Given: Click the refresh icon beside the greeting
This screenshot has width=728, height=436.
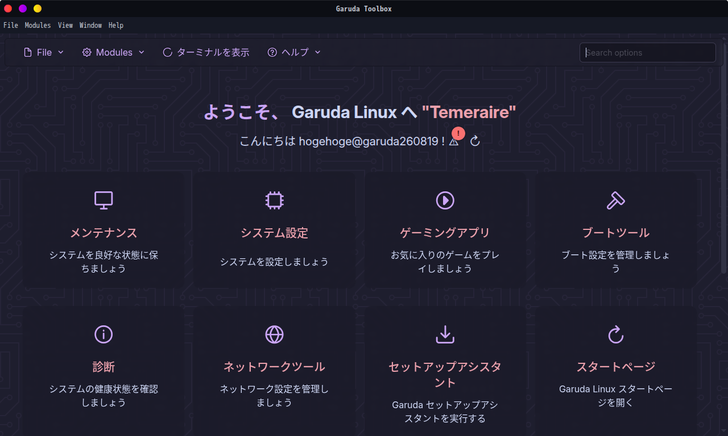Looking at the screenshot, I should 475,141.
